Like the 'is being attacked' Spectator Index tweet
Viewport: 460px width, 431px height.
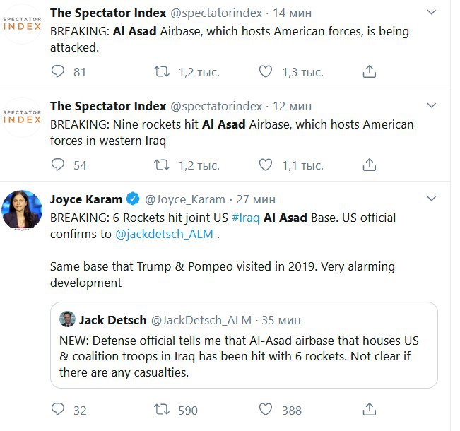[x=266, y=71]
